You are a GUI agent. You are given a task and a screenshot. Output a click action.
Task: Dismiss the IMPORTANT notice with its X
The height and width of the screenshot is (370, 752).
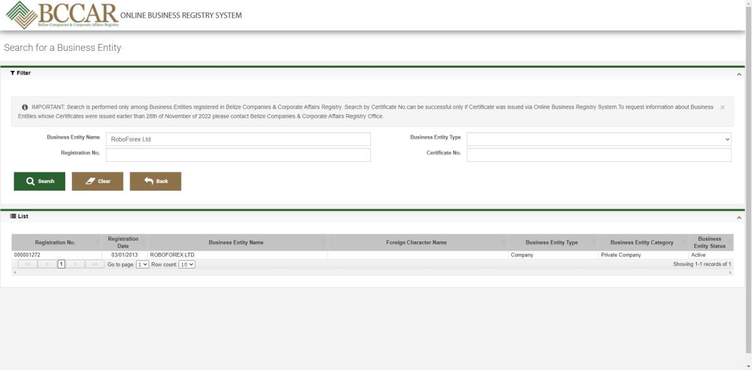point(723,107)
